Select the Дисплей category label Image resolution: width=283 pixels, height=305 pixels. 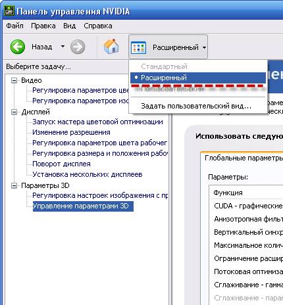point(36,112)
